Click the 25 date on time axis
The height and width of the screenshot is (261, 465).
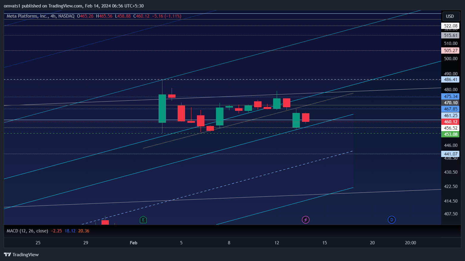[38, 243]
